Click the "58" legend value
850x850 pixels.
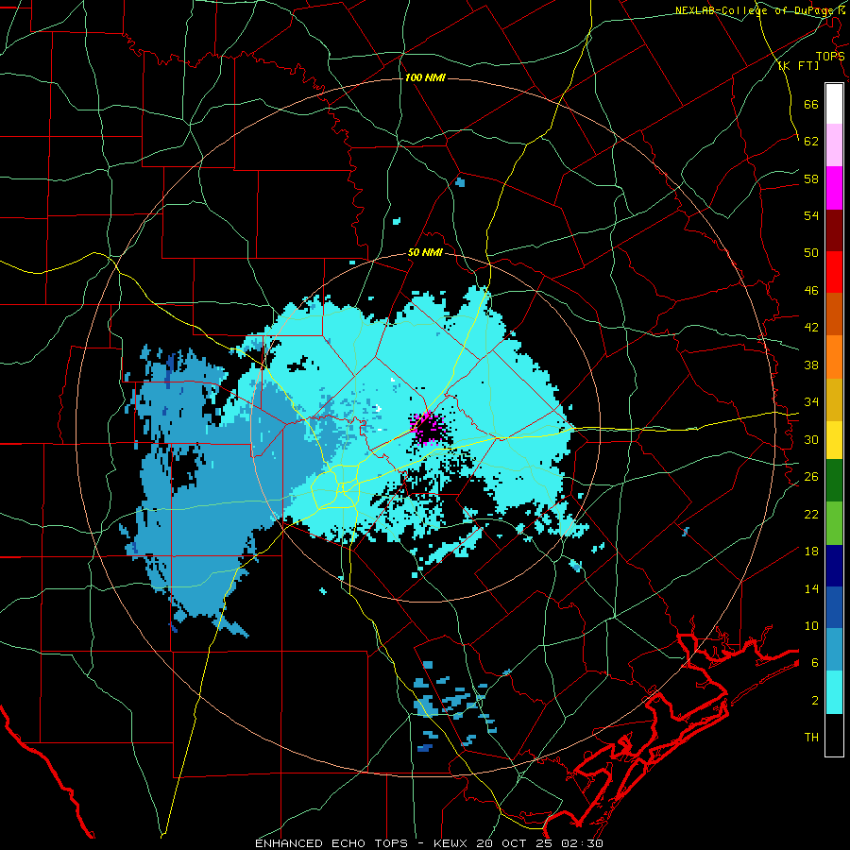click(811, 178)
